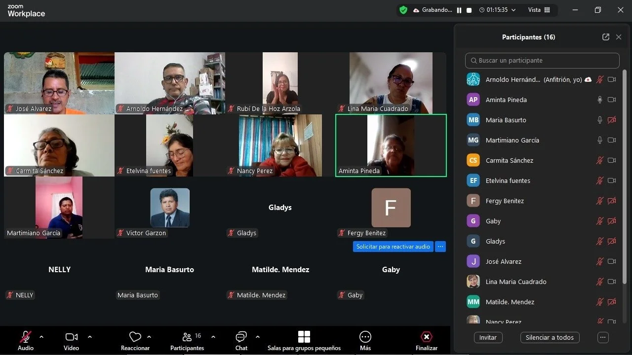Open the Vista layout menu

539,10
